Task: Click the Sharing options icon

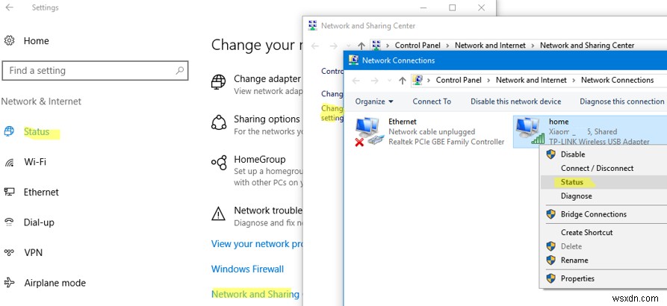Action: tap(219, 122)
